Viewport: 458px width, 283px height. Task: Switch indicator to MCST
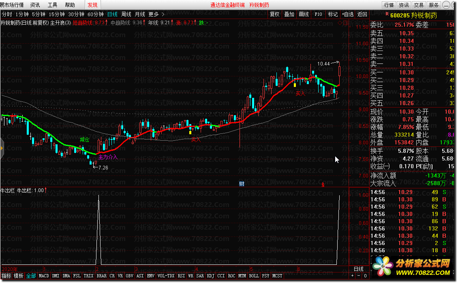coord(277,276)
